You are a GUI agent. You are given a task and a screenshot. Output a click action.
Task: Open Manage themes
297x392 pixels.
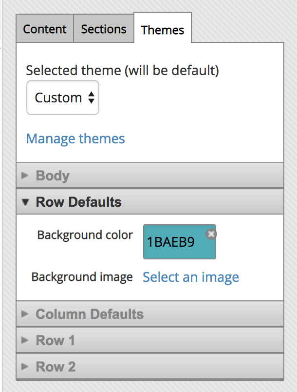[x=75, y=138]
